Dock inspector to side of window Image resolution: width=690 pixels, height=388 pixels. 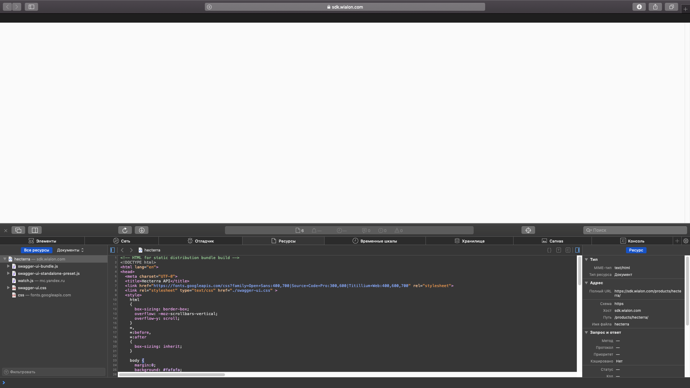click(x=35, y=230)
